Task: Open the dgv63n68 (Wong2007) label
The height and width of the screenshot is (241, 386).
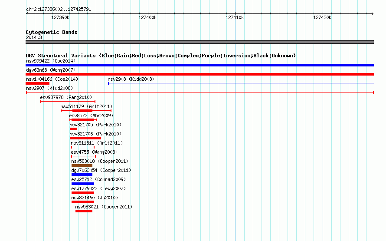Action: coord(51,70)
